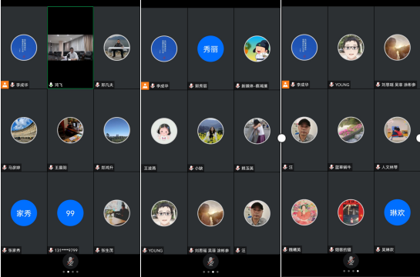Click the green mic icon of active speaker
The width and height of the screenshot is (420, 277).
pyautogui.click(x=51, y=85)
